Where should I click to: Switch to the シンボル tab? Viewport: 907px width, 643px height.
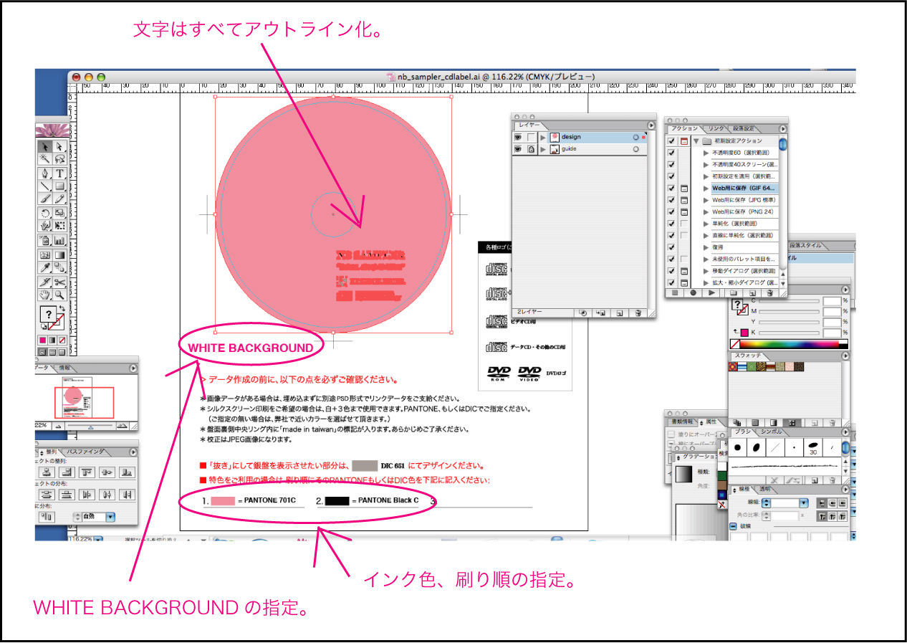click(x=772, y=432)
